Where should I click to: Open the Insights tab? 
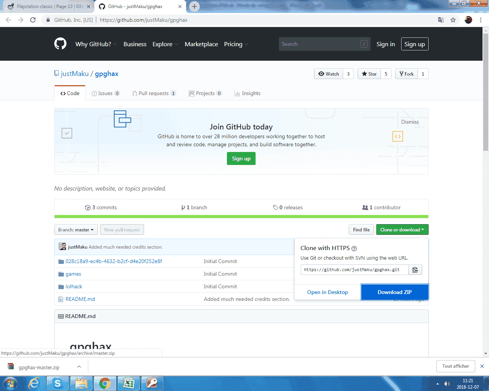click(248, 93)
